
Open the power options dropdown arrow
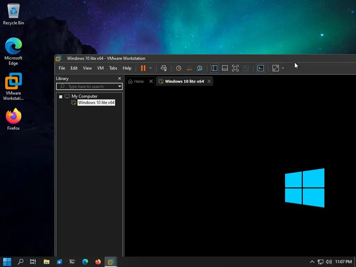pyautogui.click(x=150, y=68)
